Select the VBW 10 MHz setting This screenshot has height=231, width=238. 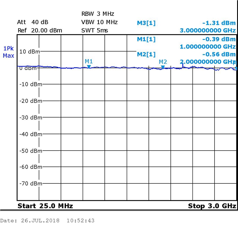tap(99, 22)
